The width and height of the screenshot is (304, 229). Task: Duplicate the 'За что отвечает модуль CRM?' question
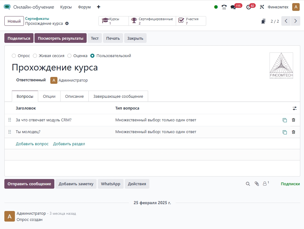[284, 120]
